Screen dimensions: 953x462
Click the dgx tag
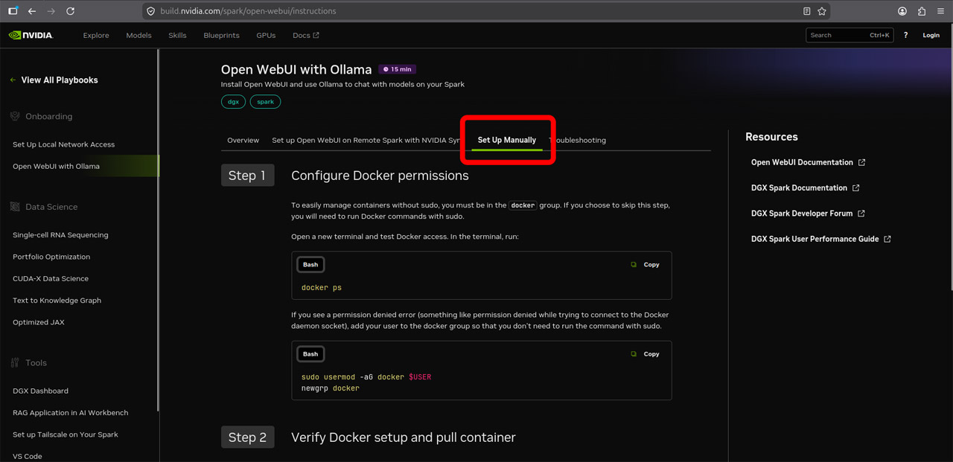coord(233,102)
